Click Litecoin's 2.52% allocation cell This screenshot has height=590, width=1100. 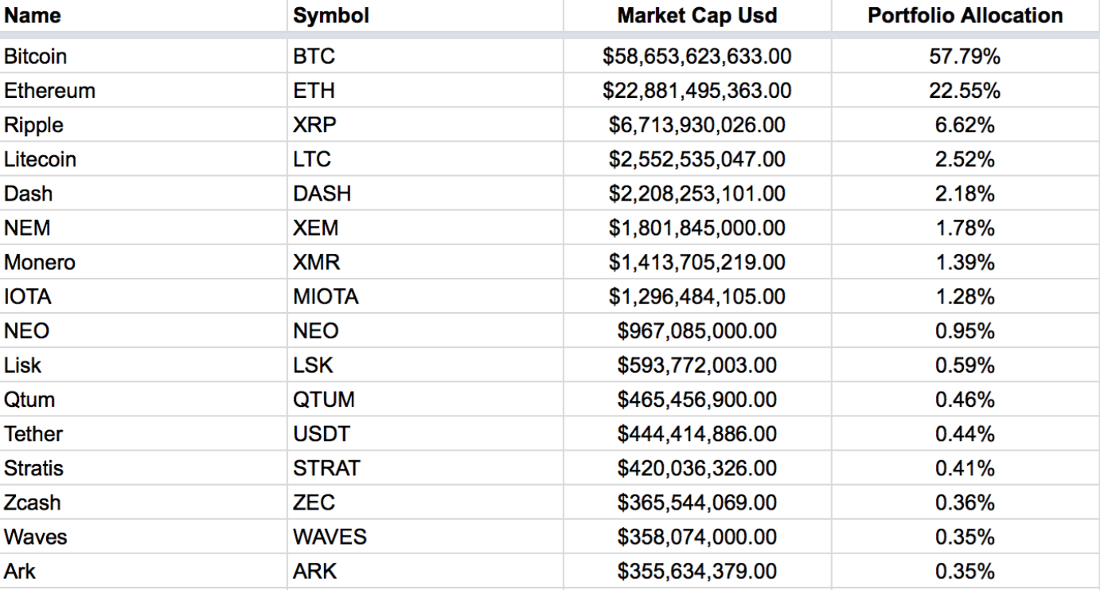click(x=965, y=160)
